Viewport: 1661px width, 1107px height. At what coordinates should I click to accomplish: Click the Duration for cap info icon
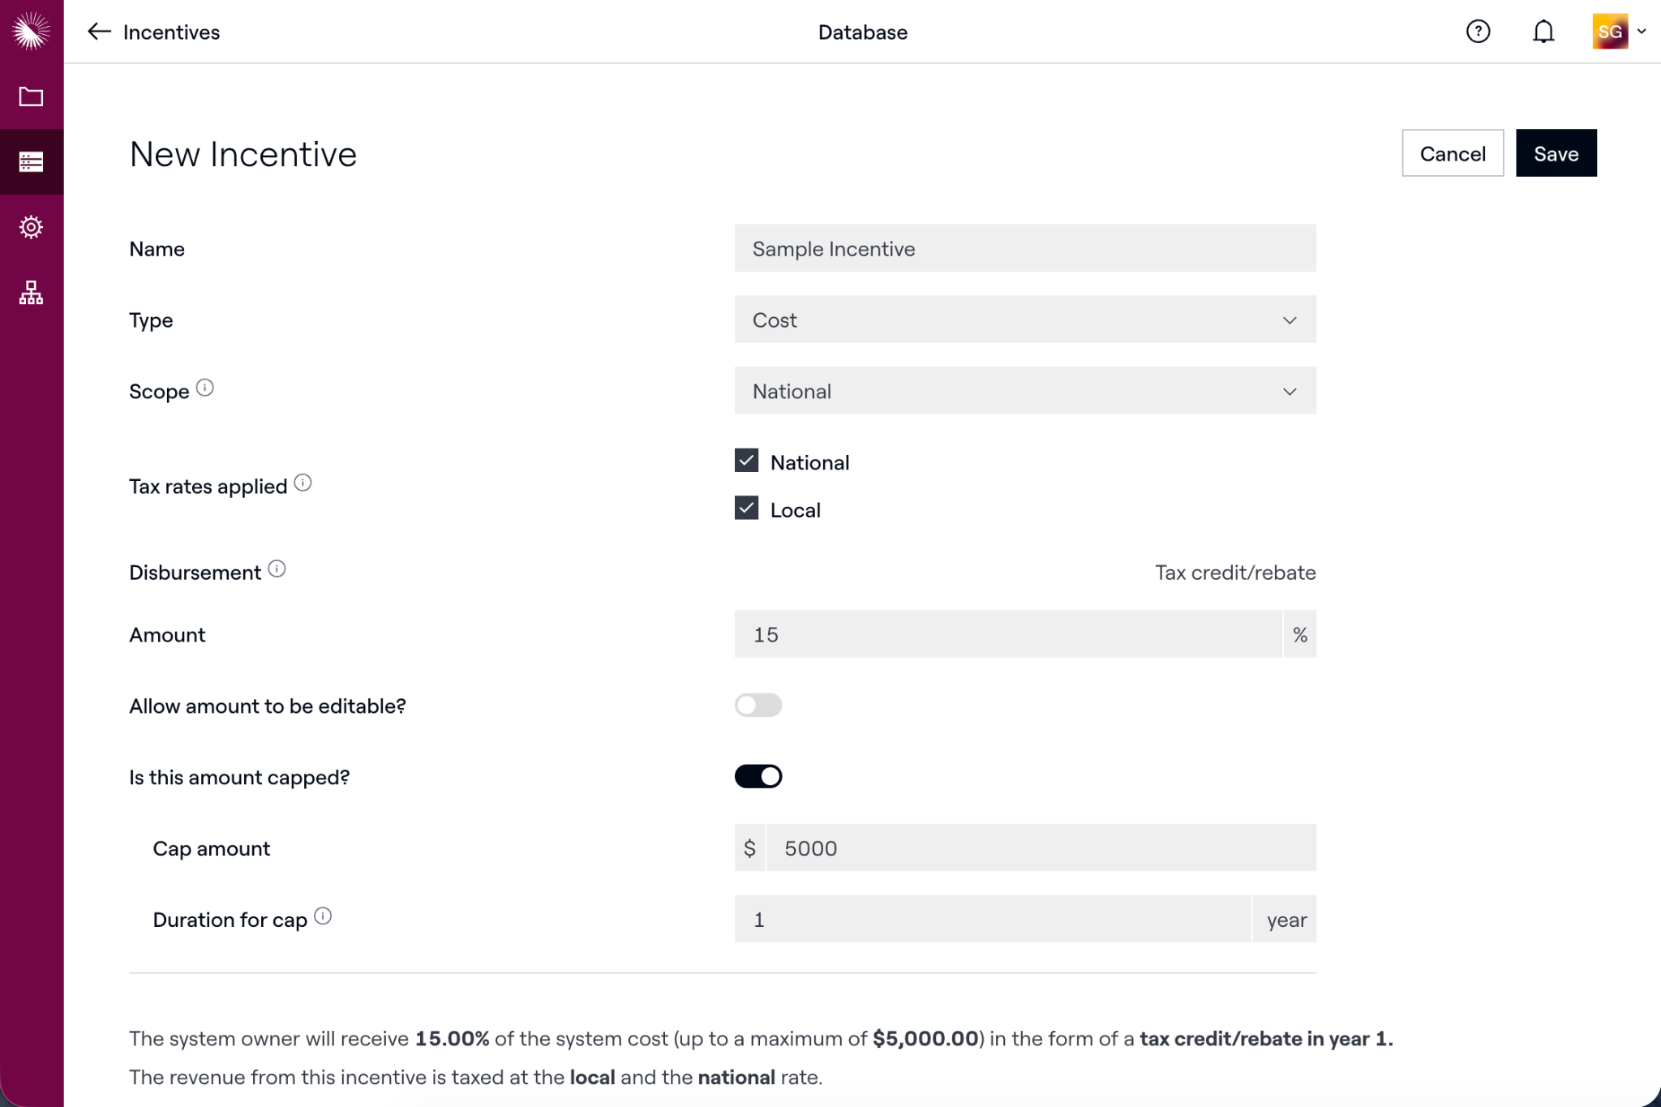click(x=323, y=916)
